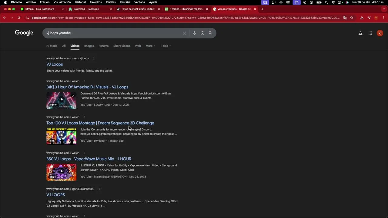
Task: Open Historial menu in menu bar
Action: 80,2
